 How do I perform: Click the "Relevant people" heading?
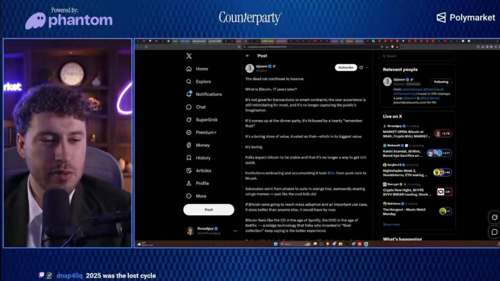click(400, 70)
